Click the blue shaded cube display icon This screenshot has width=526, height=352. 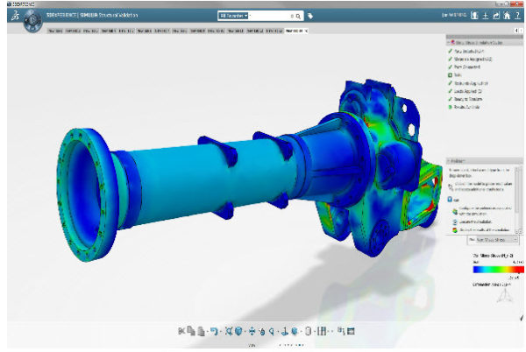(x=295, y=331)
